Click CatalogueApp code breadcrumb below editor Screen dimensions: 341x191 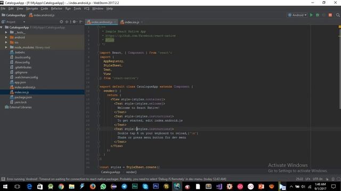click(x=110, y=172)
